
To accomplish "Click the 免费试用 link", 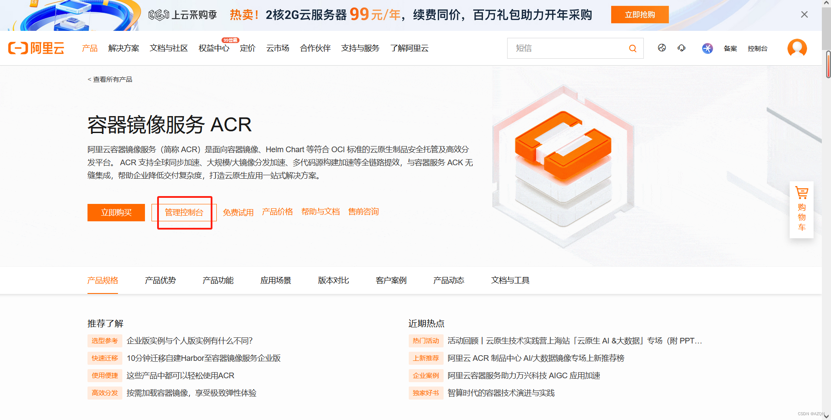I will pyautogui.click(x=238, y=213).
